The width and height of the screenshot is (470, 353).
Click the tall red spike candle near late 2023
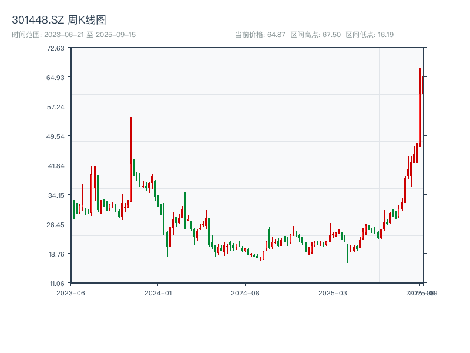pos(130,159)
